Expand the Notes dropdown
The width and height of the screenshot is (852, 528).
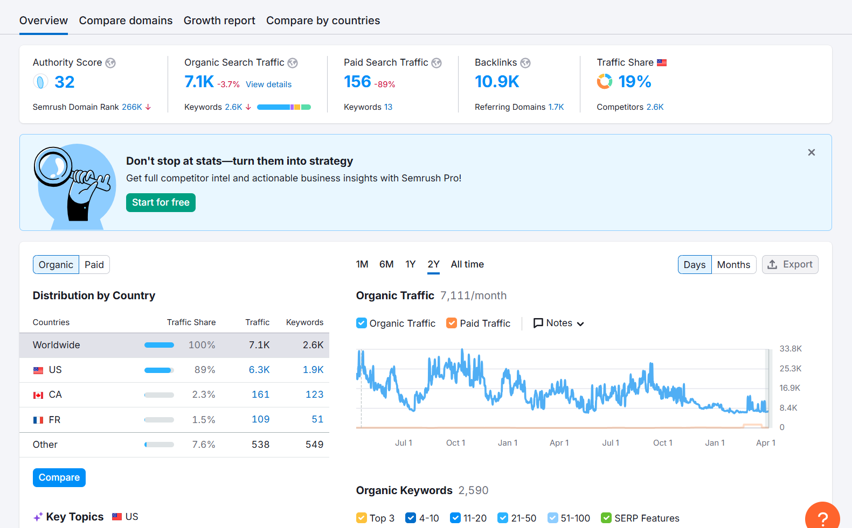(x=559, y=323)
